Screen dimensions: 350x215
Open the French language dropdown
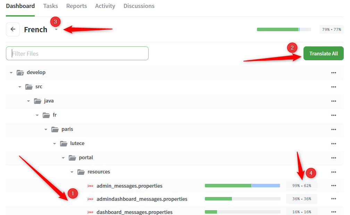[56, 29]
